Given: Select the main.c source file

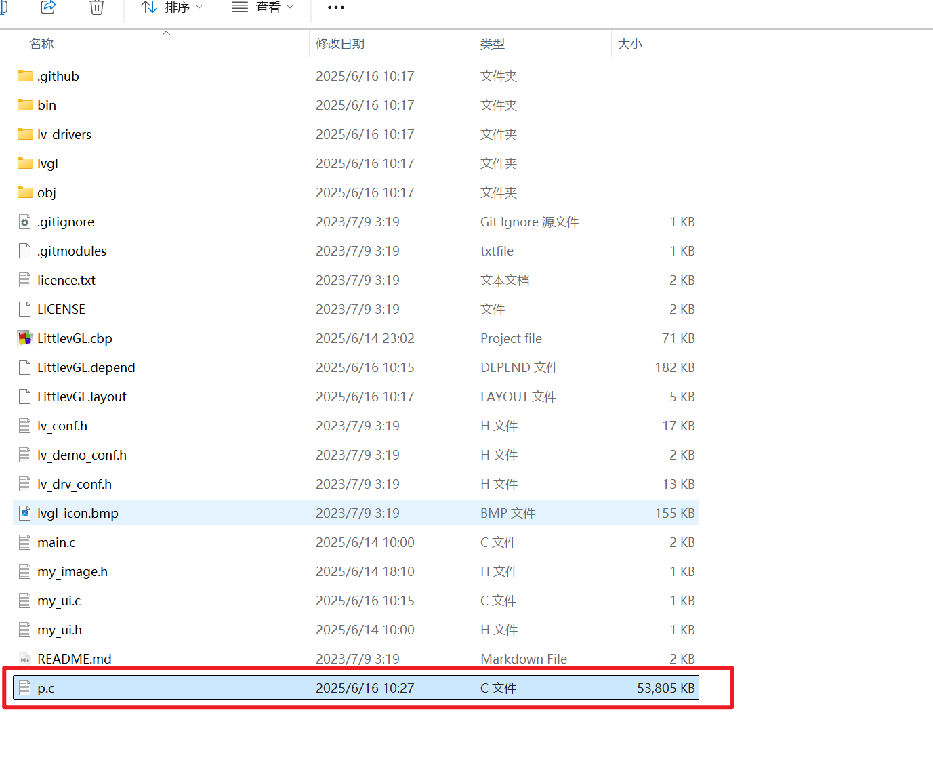Looking at the screenshot, I should click(x=56, y=542).
